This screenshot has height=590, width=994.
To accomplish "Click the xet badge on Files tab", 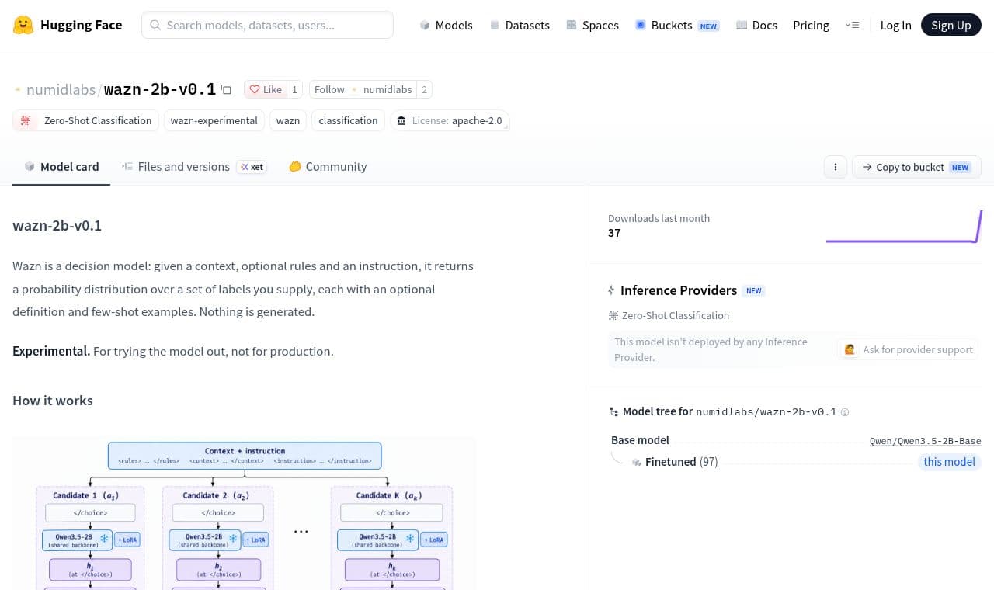I will 252,167.
